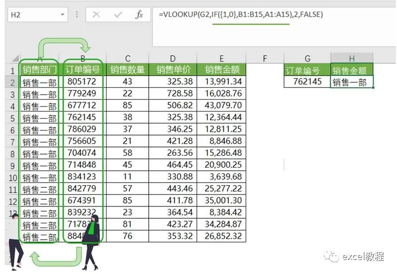Select order number 805172
This screenshot has height=274, width=397.
pos(82,82)
